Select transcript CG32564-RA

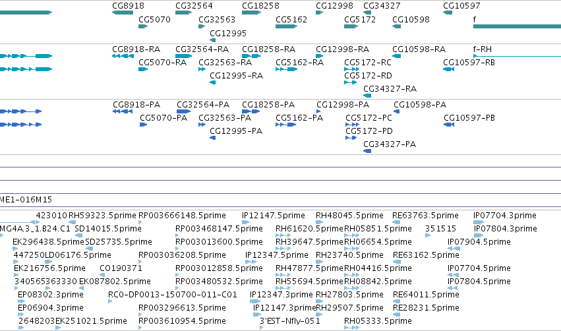click(202, 49)
